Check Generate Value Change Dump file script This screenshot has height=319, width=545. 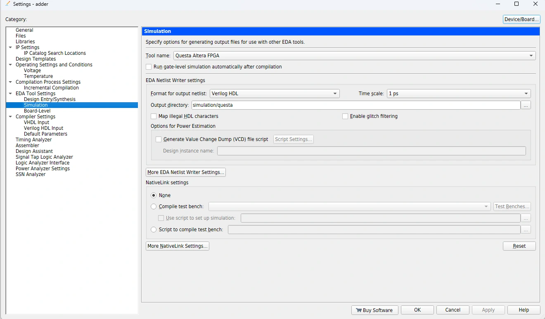coord(159,139)
